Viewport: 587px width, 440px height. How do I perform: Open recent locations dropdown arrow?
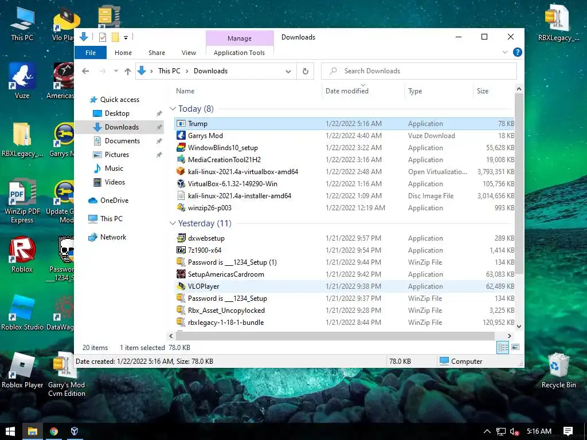pos(116,70)
